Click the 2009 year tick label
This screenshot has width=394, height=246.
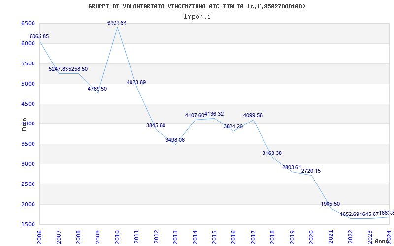click(x=98, y=237)
